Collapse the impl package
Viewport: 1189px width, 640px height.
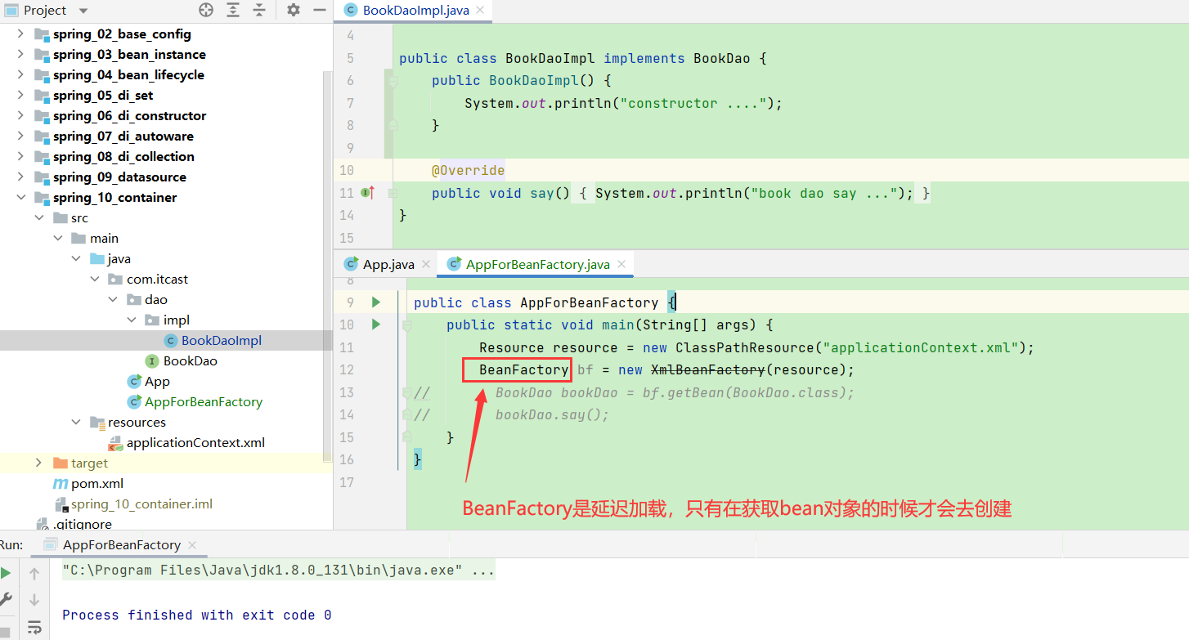pyautogui.click(x=132, y=320)
